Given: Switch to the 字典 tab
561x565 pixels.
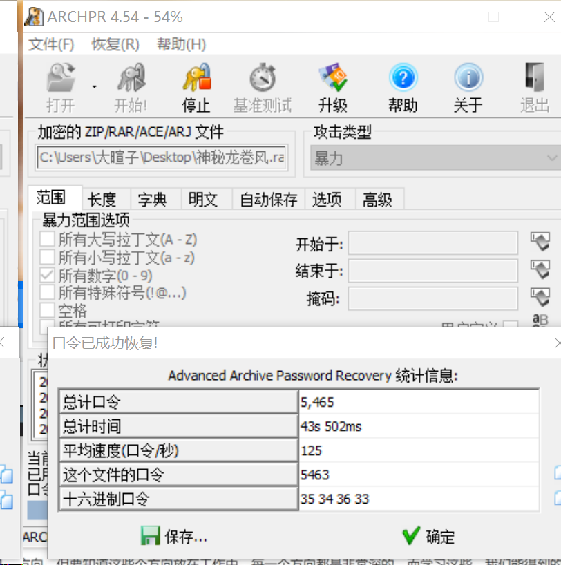Looking at the screenshot, I should [x=156, y=199].
